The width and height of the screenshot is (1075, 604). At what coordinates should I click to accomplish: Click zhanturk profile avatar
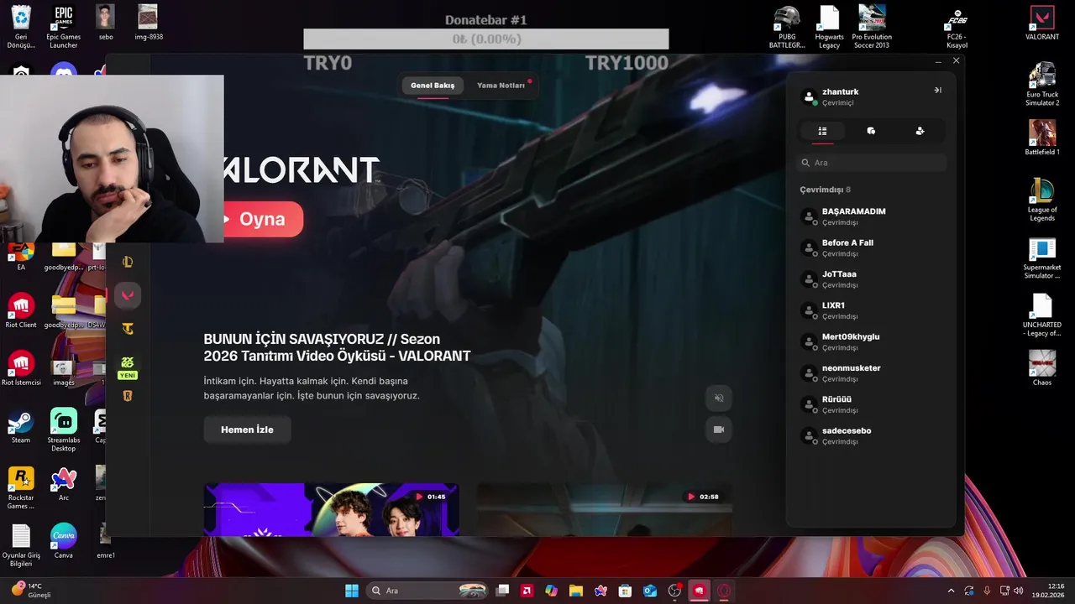point(810,96)
